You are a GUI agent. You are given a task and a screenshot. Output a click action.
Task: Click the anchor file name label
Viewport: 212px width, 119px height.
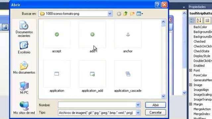click(x=128, y=51)
